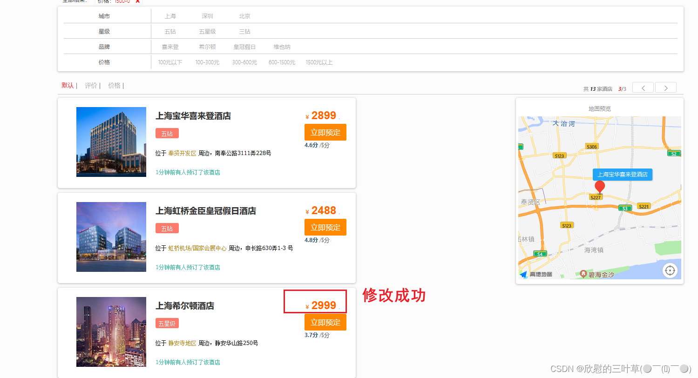Click 立即预定 for 上海希尔顿酒店
The height and width of the screenshot is (378, 698).
click(325, 322)
